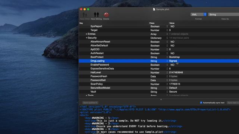Sort by the Class column header
The height and width of the screenshot is (134, 239).
(x=152, y=23)
